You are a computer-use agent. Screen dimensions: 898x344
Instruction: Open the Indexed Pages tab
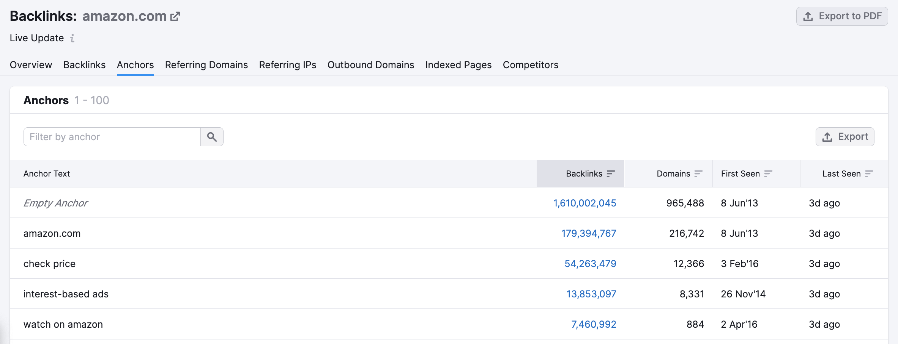458,65
